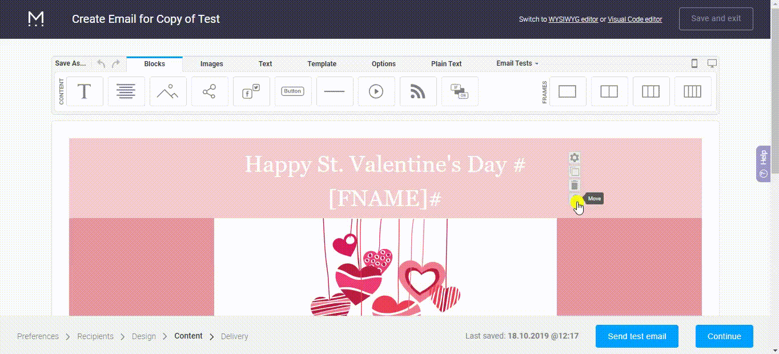Open the Template tab
Image resolution: width=779 pixels, height=354 pixels.
pos(322,64)
